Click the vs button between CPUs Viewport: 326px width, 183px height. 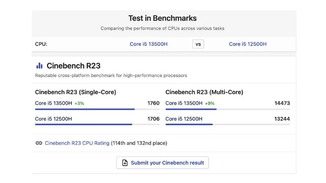tap(198, 44)
